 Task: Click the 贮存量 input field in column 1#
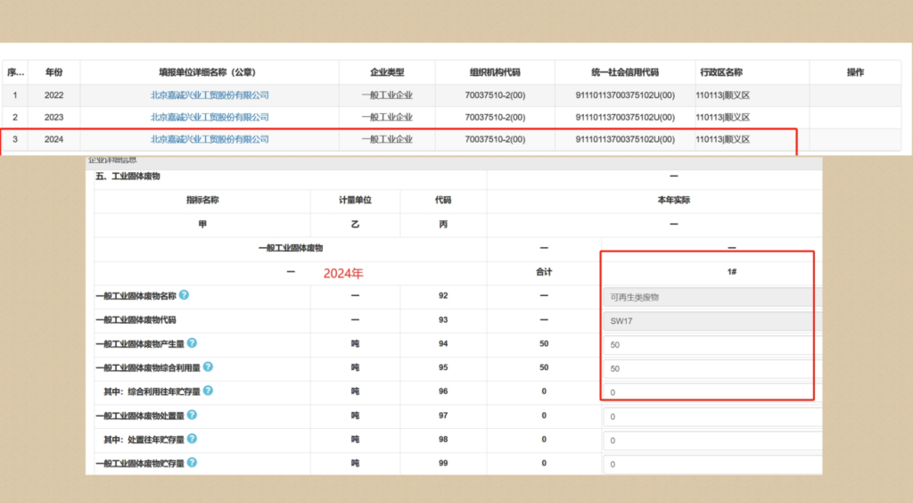pyautogui.click(x=711, y=464)
